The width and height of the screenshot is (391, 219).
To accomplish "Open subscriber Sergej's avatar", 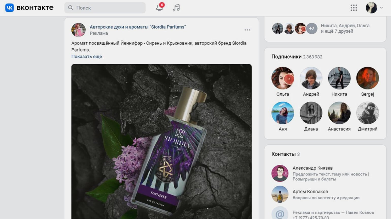I will point(367,78).
